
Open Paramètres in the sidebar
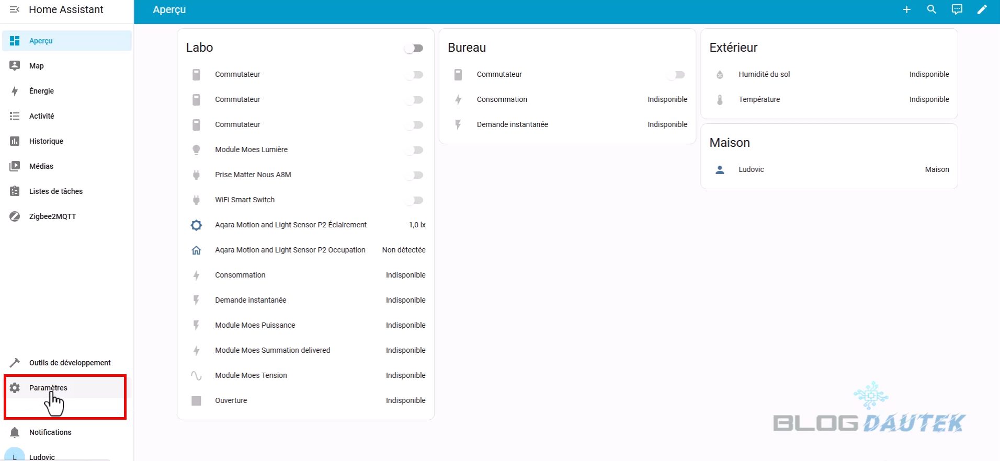click(x=48, y=388)
